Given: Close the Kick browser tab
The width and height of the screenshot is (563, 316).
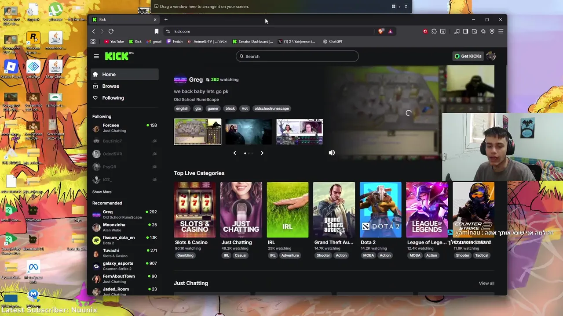Looking at the screenshot, I should pyautogui.click(x=155, y=19).
